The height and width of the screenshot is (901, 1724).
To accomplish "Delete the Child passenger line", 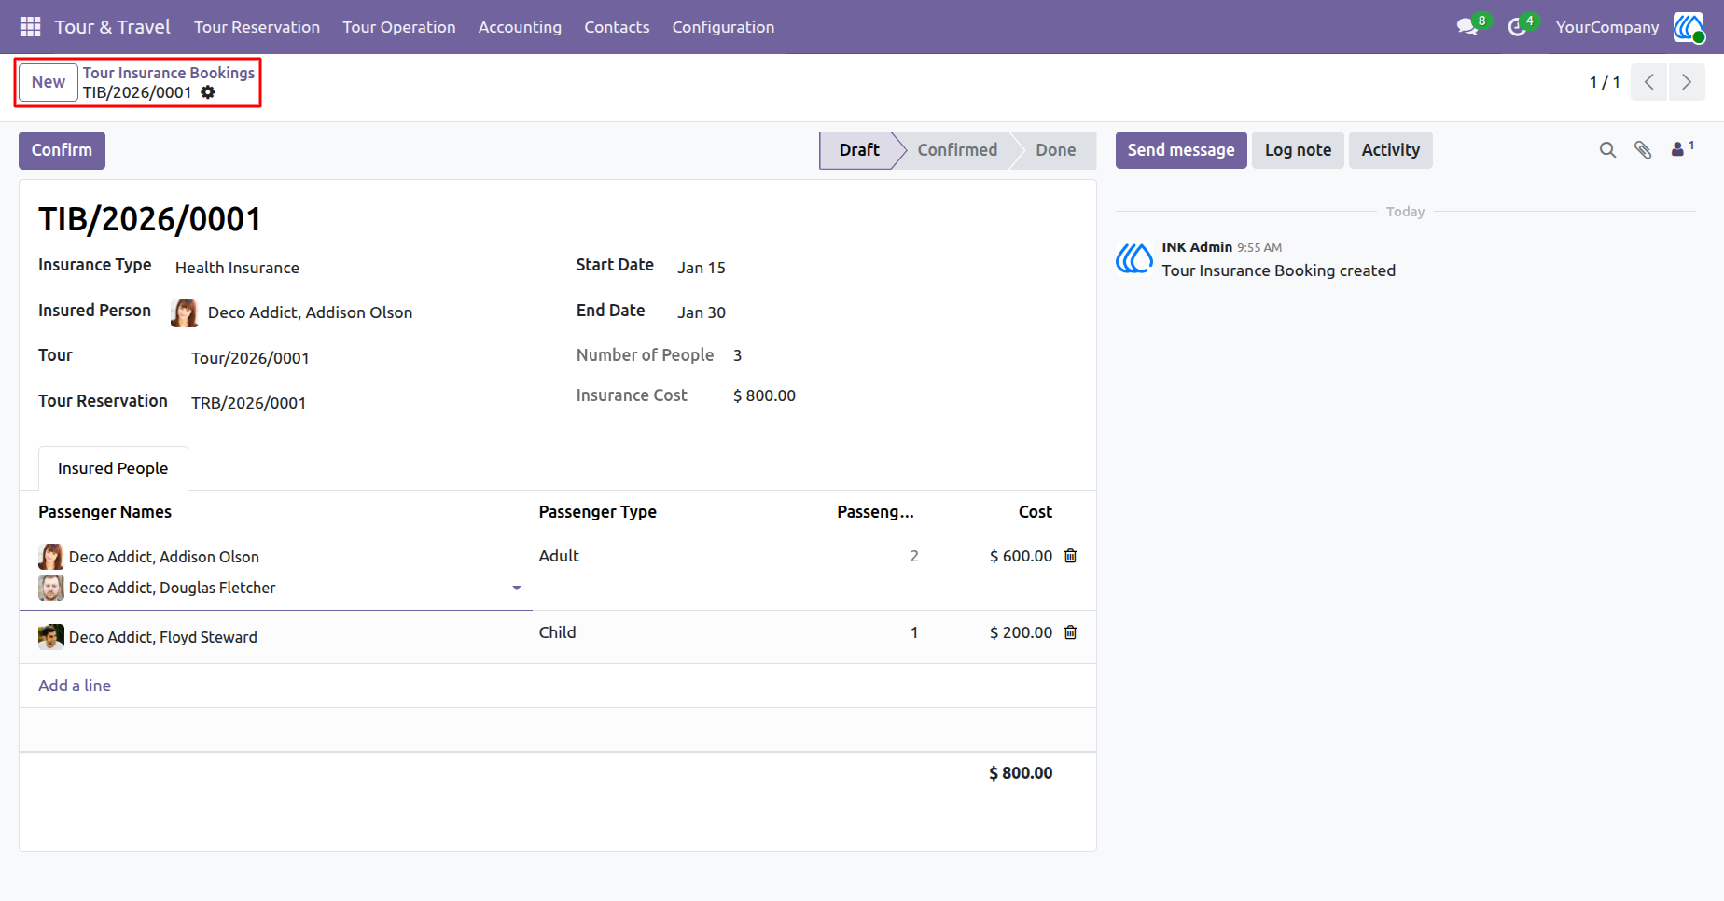I will 1071,632.
